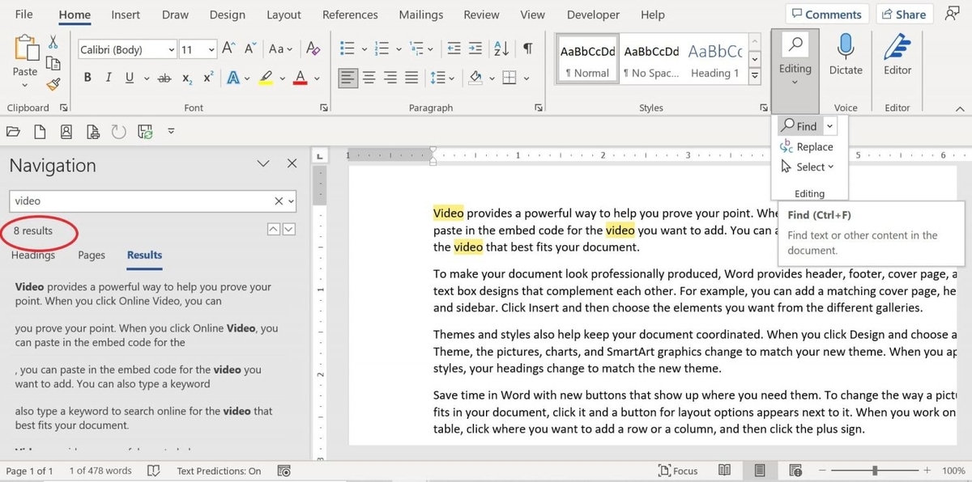Click the Format Painter brush icon
This screenshot has height=482, width=972.
[x=53, y=84]
